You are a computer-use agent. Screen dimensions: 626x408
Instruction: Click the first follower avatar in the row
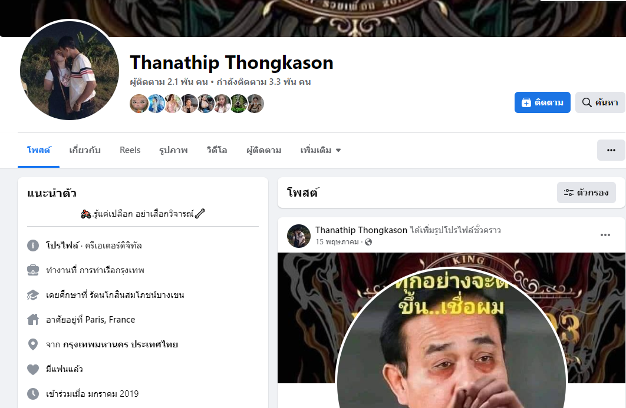[139, 104]
